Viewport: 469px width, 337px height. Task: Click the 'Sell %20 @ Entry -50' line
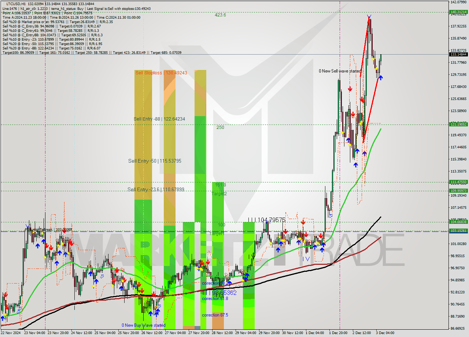pos(52,44)
